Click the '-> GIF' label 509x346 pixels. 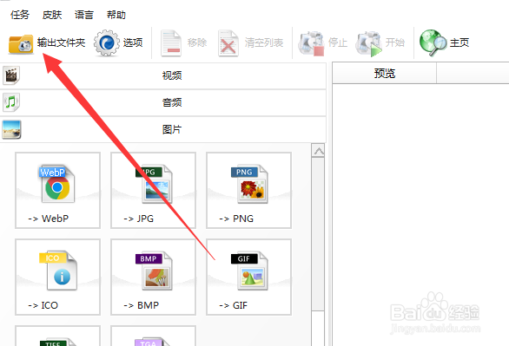coord(234,305)
